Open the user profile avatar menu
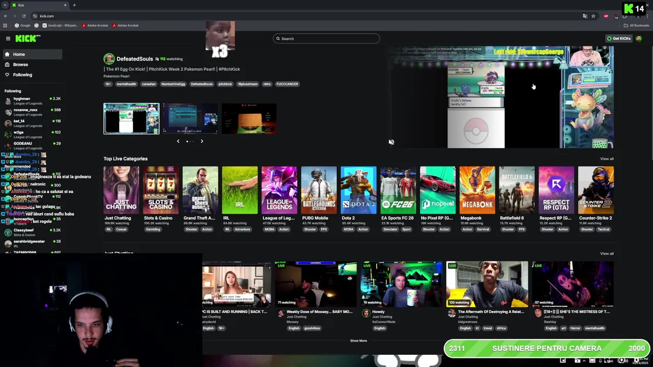Screen dimensions: 653x367 click(639, 39)
